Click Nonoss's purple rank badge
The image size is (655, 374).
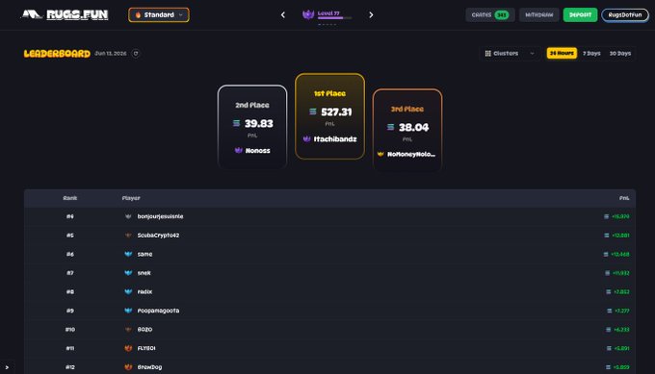(x=239, y=150)
